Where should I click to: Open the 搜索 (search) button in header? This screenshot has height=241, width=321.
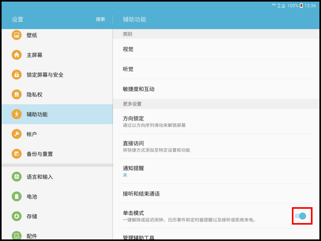point(100,19)
